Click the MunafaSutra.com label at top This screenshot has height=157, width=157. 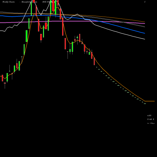pos(29,2)
